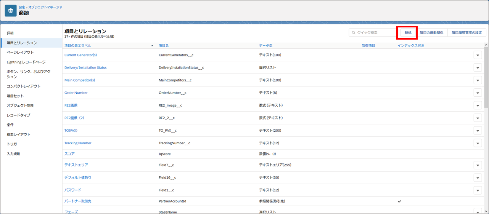Open row menu for Order Number

tap(478, 93)
